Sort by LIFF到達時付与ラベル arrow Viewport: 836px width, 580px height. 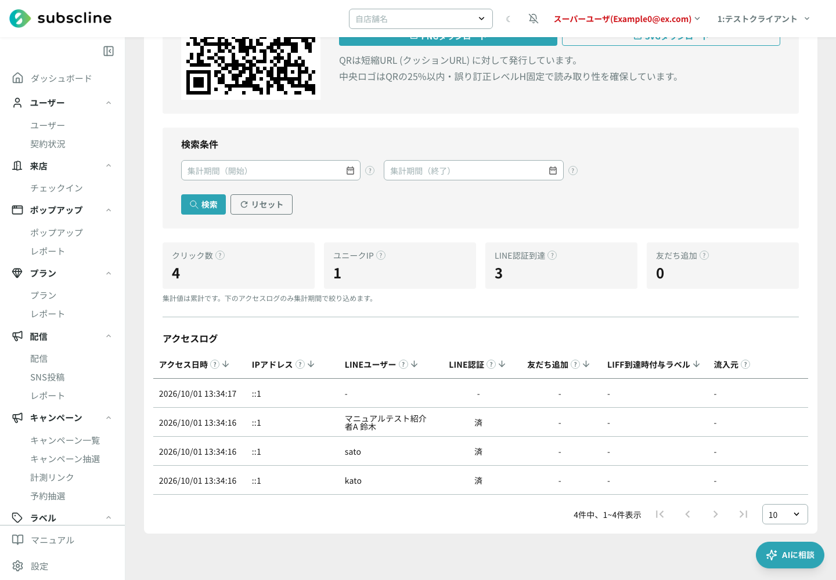click(697, 364)
